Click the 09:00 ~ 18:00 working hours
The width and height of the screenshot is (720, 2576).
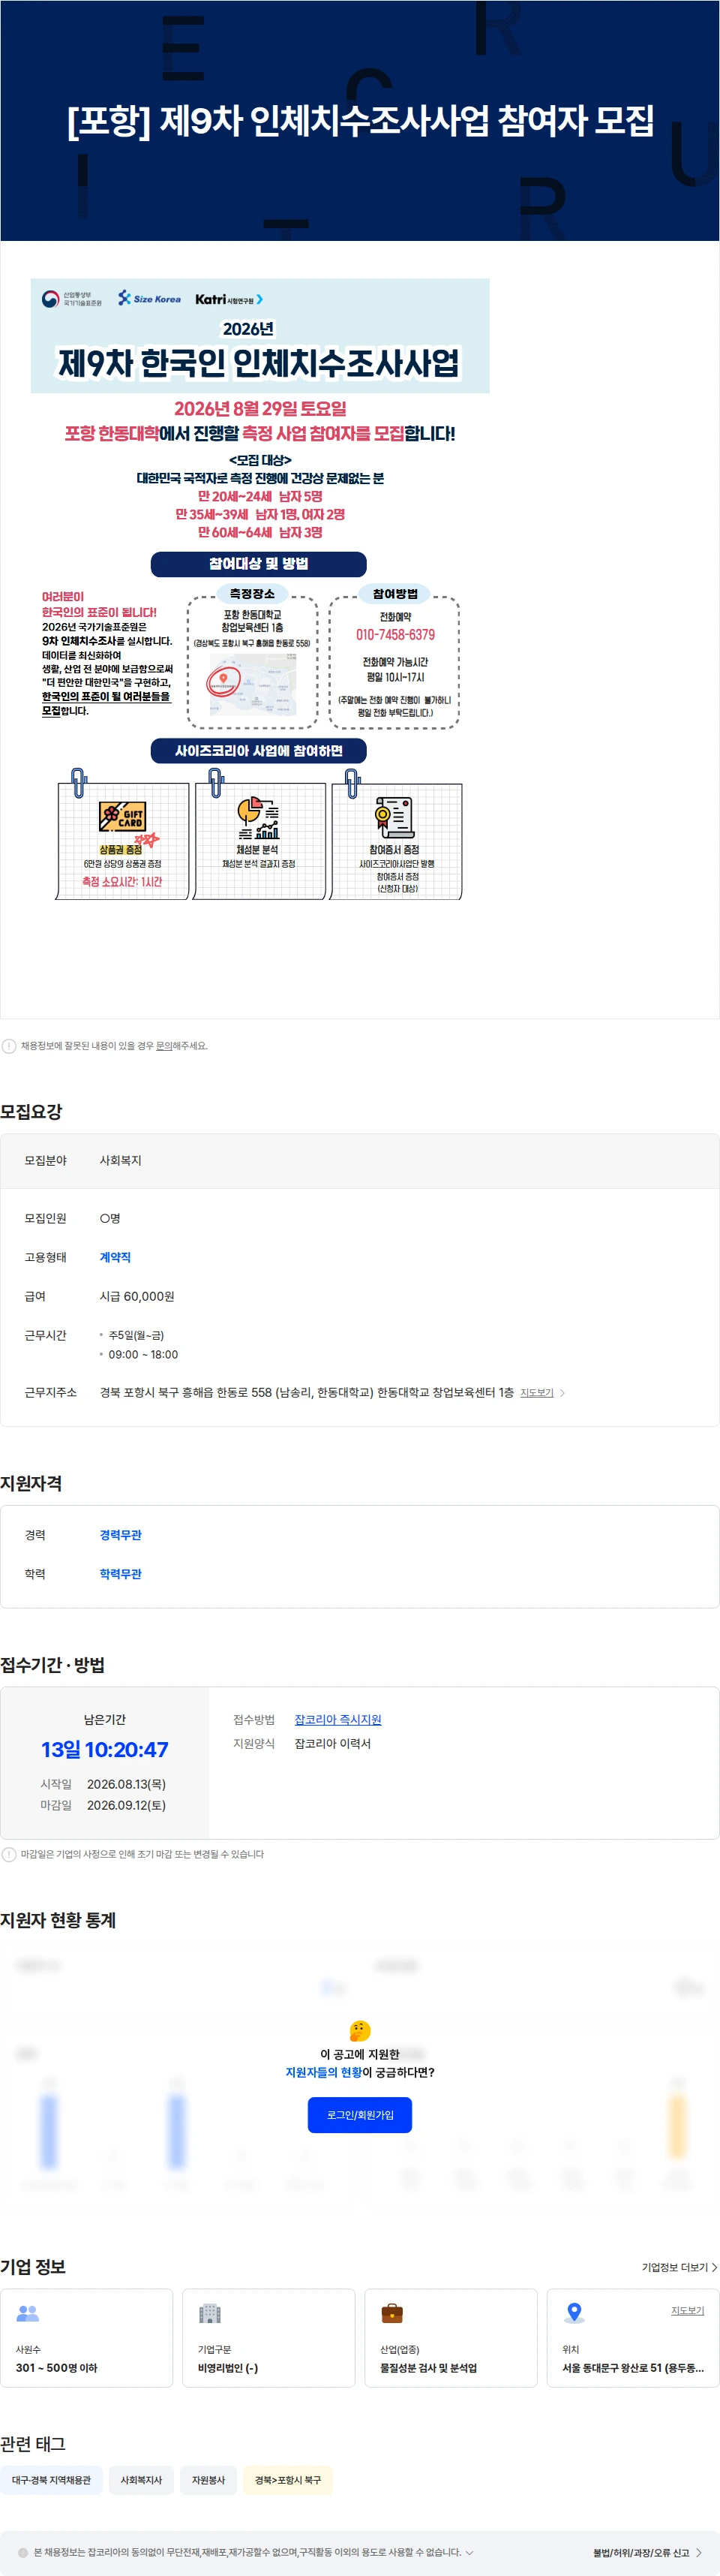(142, 1355)
